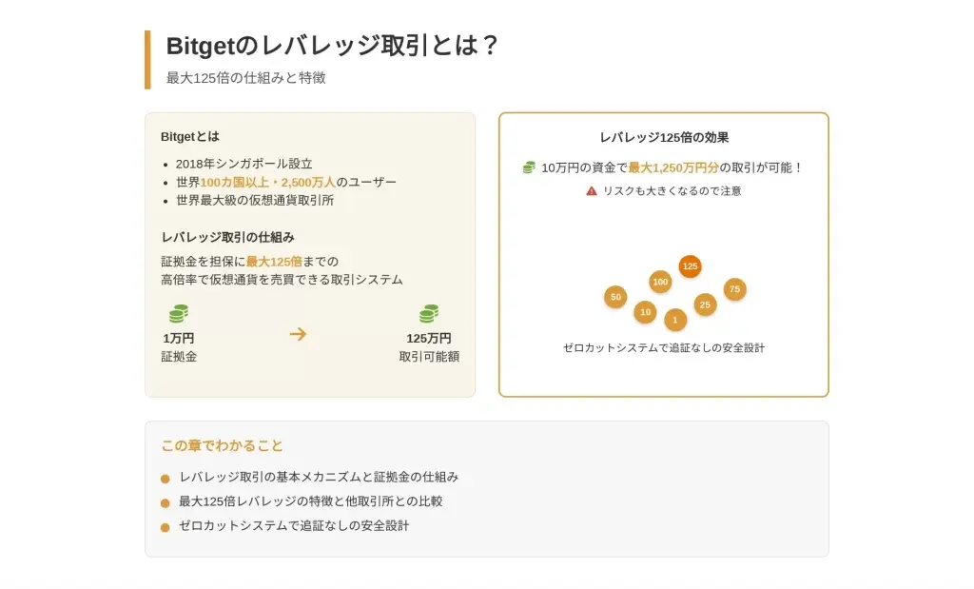
Task: Click the orange arrow between the amounts
Action: pyautogui.click(x=298, y=334)
